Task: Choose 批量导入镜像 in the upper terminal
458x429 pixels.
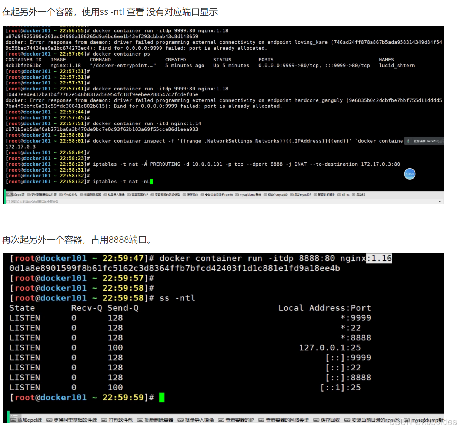Action: (114, 194)
